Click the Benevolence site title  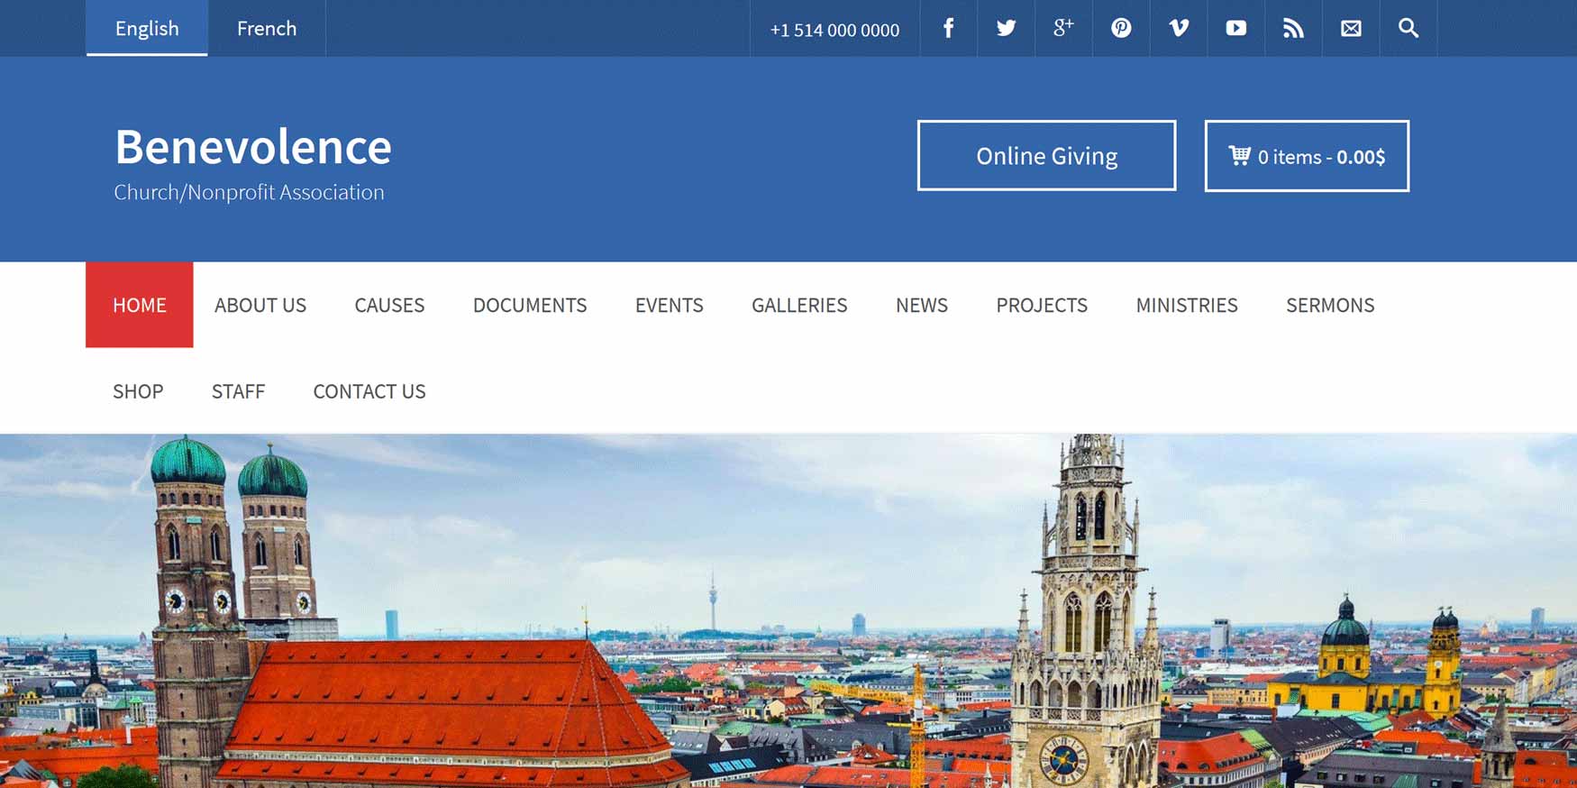tap(253, 146)
